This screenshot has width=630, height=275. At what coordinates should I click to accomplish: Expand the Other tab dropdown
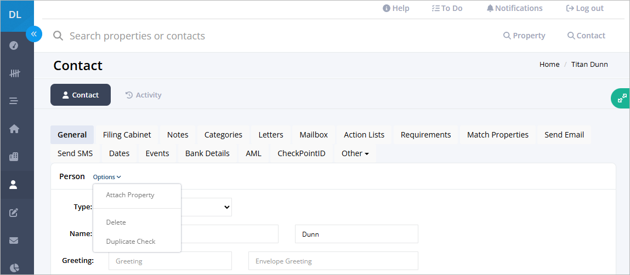coord(355,153)
